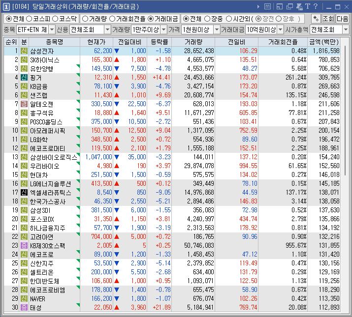352x317 pixels.
Task: Click the red up arrow indicator for SK하이닉스
Action: [x=117, y=60]
